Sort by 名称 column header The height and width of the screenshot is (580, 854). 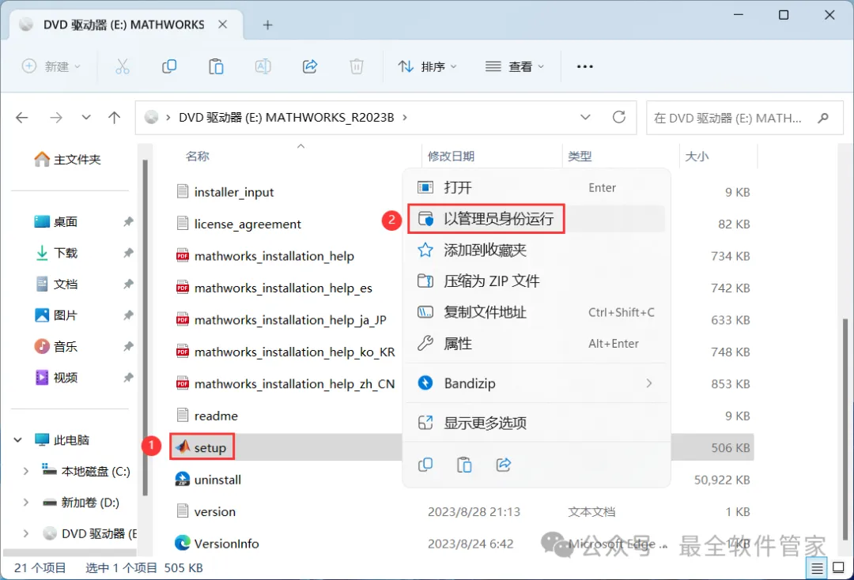(x=197, y=156)
